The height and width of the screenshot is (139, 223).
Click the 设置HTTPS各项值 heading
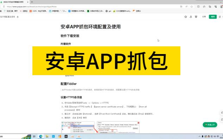[71, 97]
